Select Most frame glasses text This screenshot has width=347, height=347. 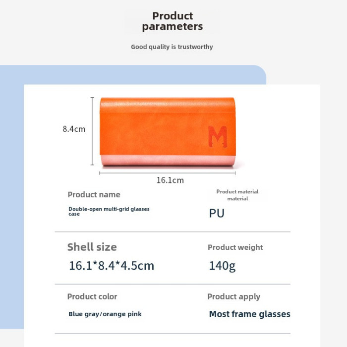[250, 314]
